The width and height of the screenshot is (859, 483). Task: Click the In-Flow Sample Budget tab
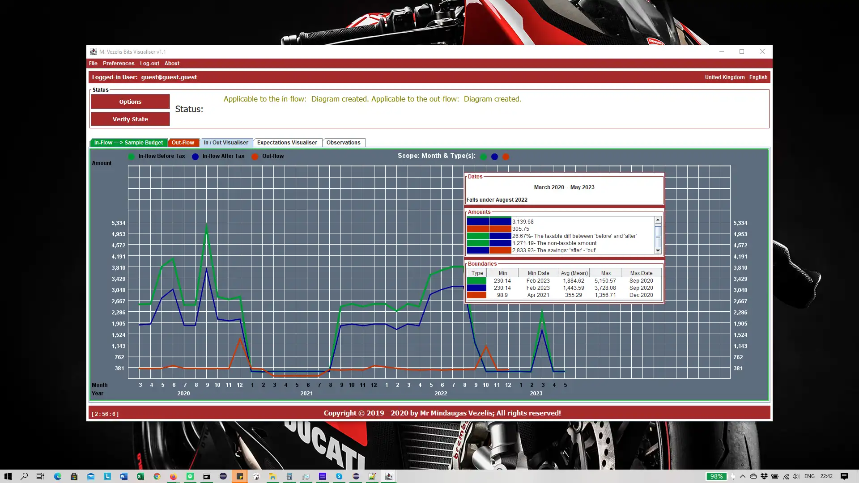tap(128, 142)
